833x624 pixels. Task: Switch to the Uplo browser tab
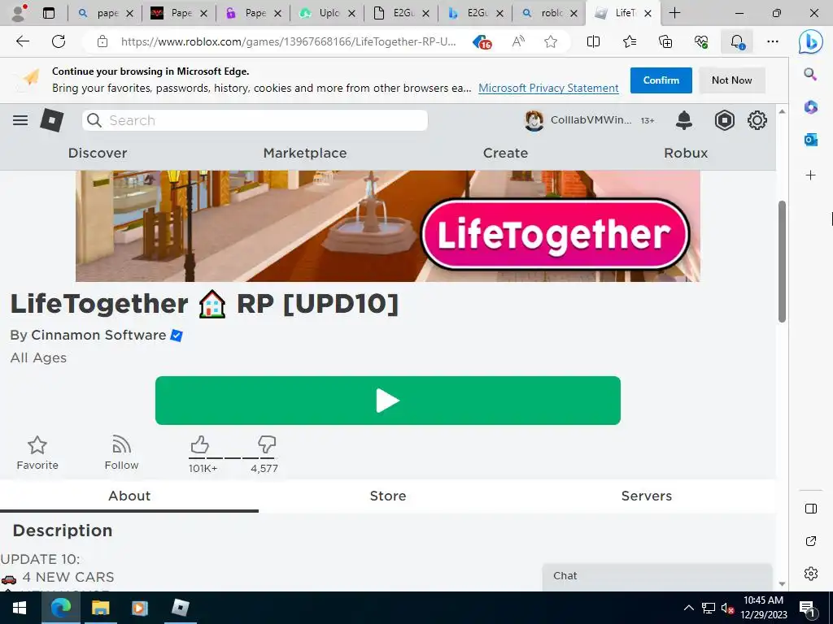(326, 13)
